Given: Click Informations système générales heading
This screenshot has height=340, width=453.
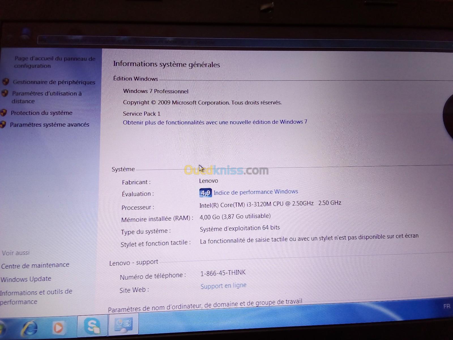Looking at the screenshot, I should pos(166,64).
